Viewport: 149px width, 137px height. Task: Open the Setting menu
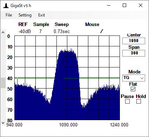coord(25,15)
